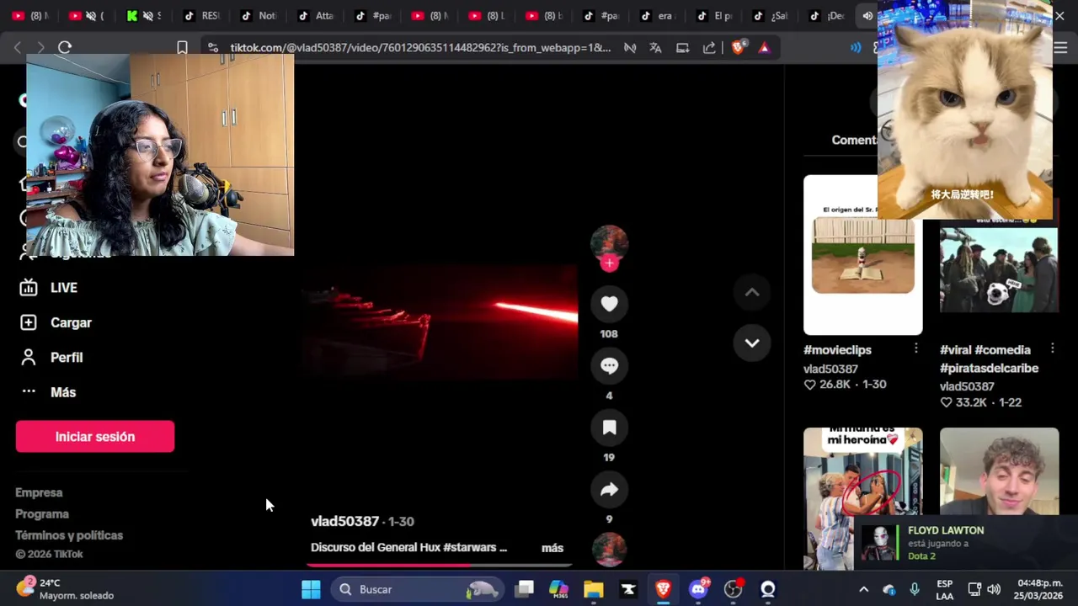Open Discord from the taskbar

click(698, 589)
